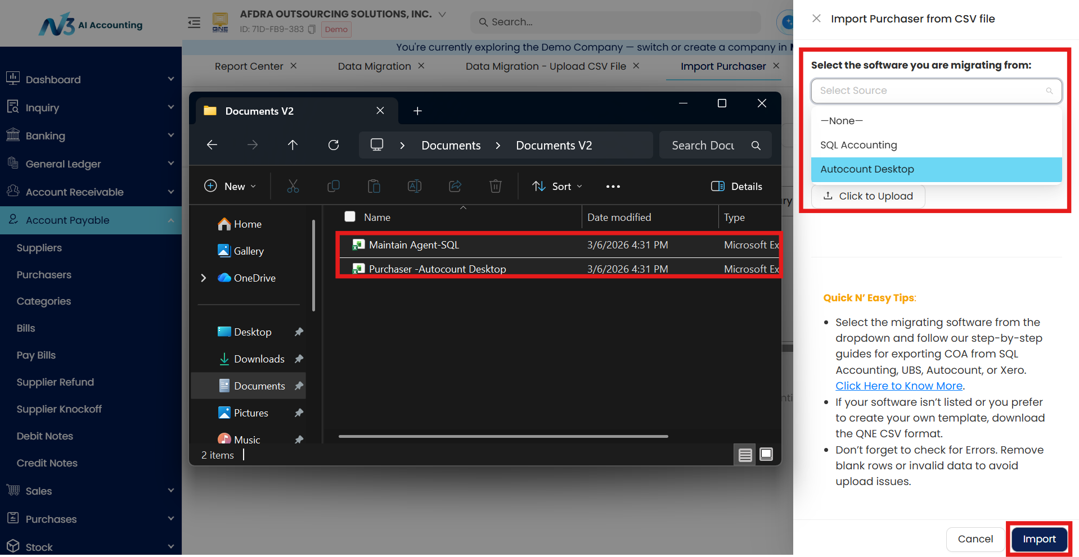This screenshot has width=1079, height=557.
Task: Switch to details list view icon in status bar
Action: (745, 455)
